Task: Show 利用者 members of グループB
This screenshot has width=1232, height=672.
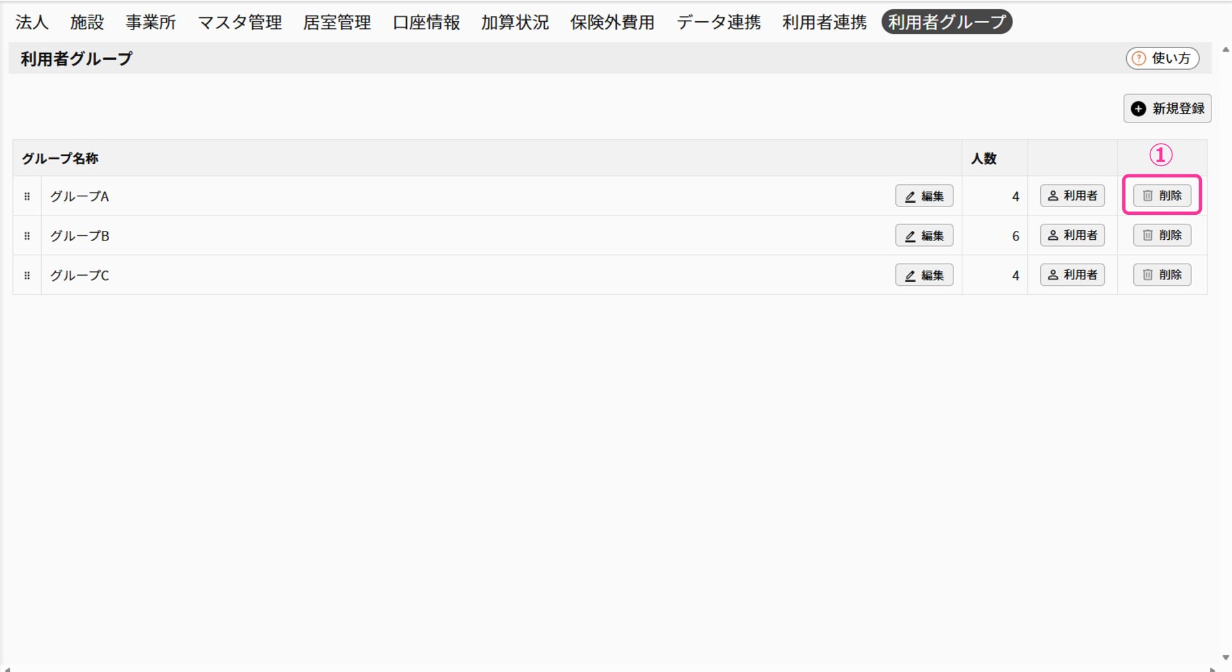Action: (x=1072, y=235)
